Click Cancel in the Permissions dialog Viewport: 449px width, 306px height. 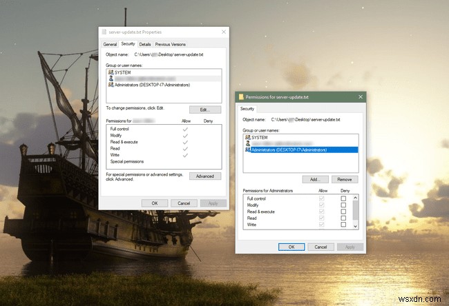321,247
